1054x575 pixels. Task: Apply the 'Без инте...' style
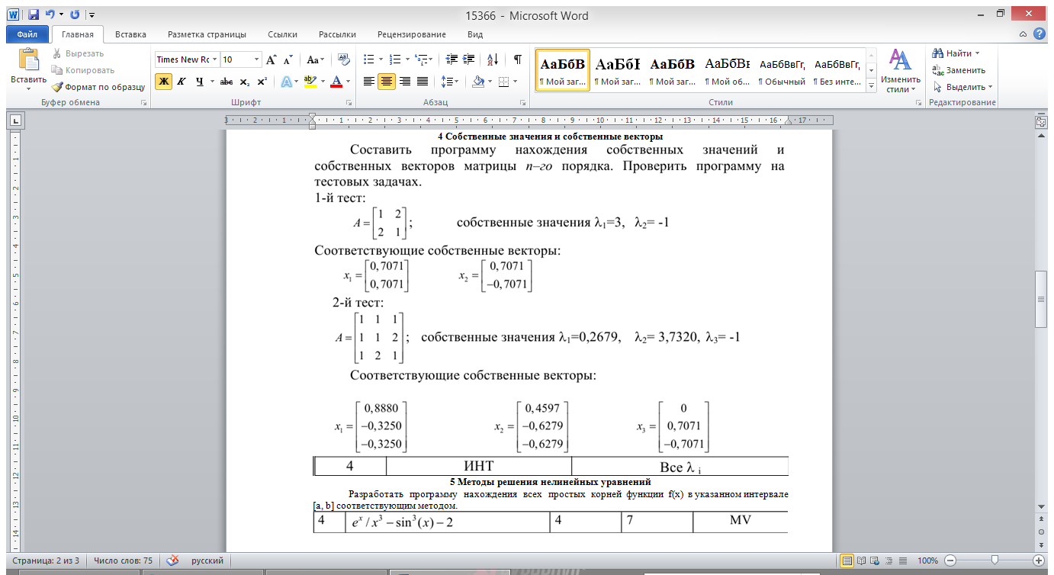tap(837, 70)
